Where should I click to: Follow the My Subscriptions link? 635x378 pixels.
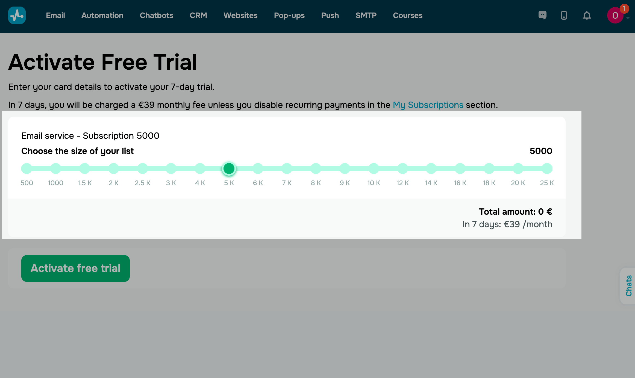428,105
